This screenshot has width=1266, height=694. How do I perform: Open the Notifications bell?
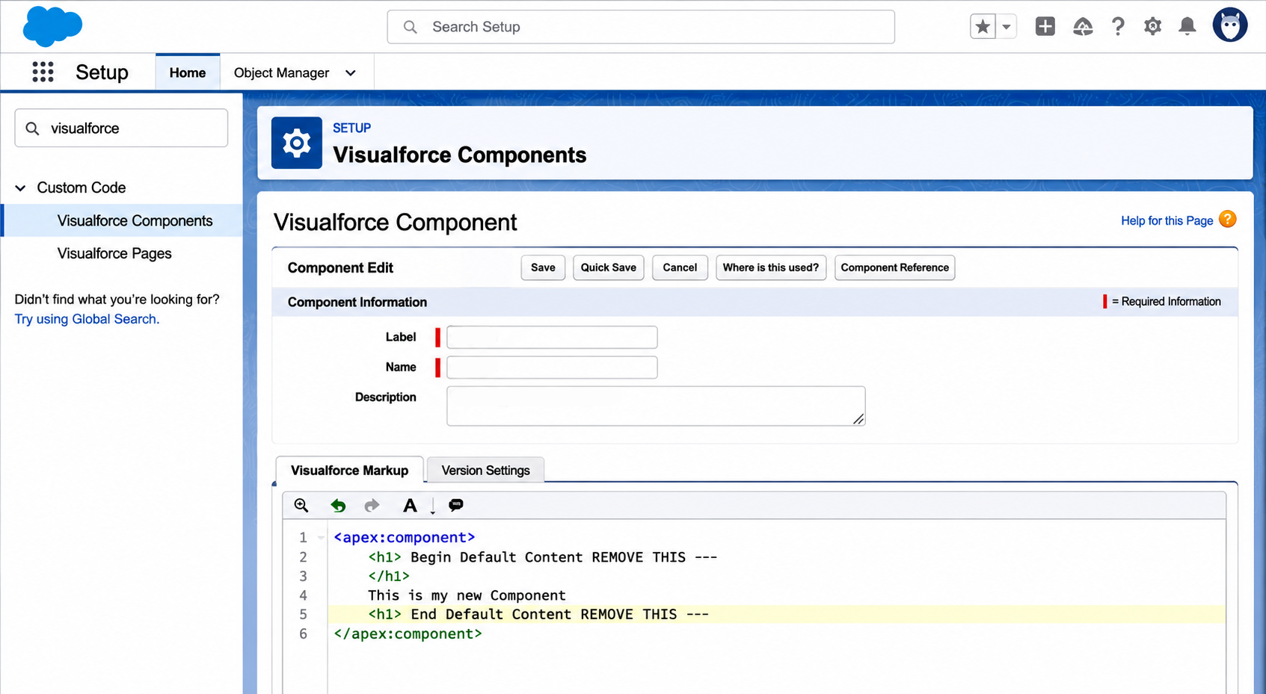click(1187, 27)
